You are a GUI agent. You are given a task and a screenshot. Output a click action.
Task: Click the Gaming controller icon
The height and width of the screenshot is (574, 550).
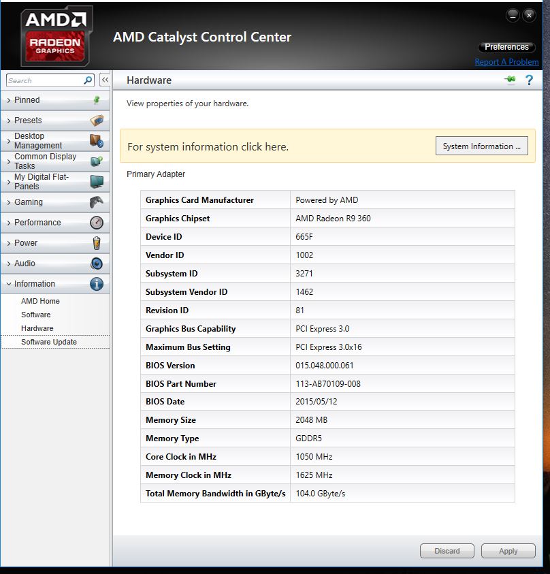tap(97, 202)
